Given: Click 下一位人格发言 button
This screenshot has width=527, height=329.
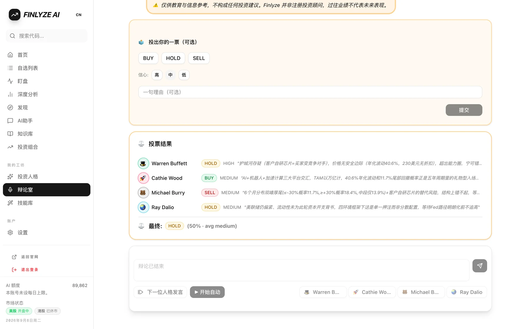Looking at the screenshot, I should click(x=160, y=292).
